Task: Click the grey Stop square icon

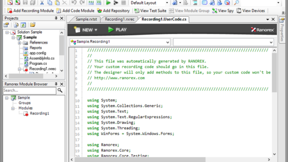Action: pyautogui.click(x=124, y=3)
